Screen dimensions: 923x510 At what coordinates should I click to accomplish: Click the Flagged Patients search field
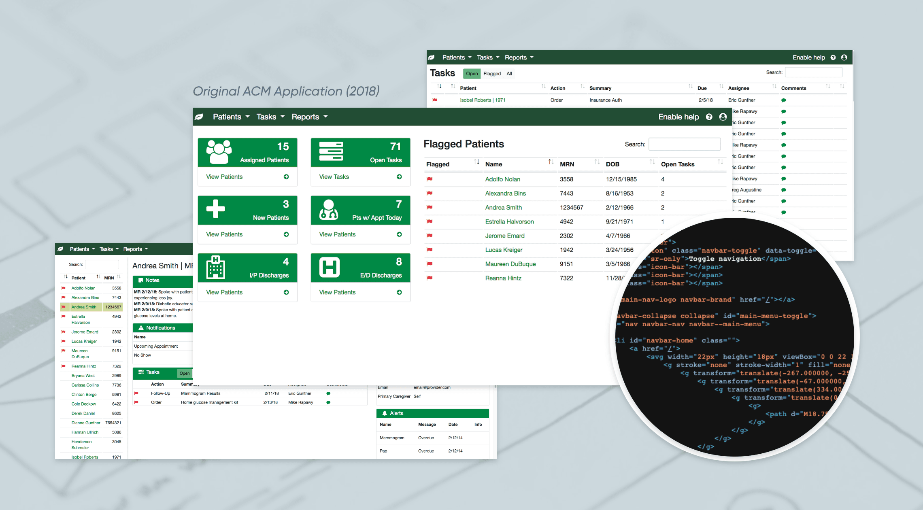[684, 144]
